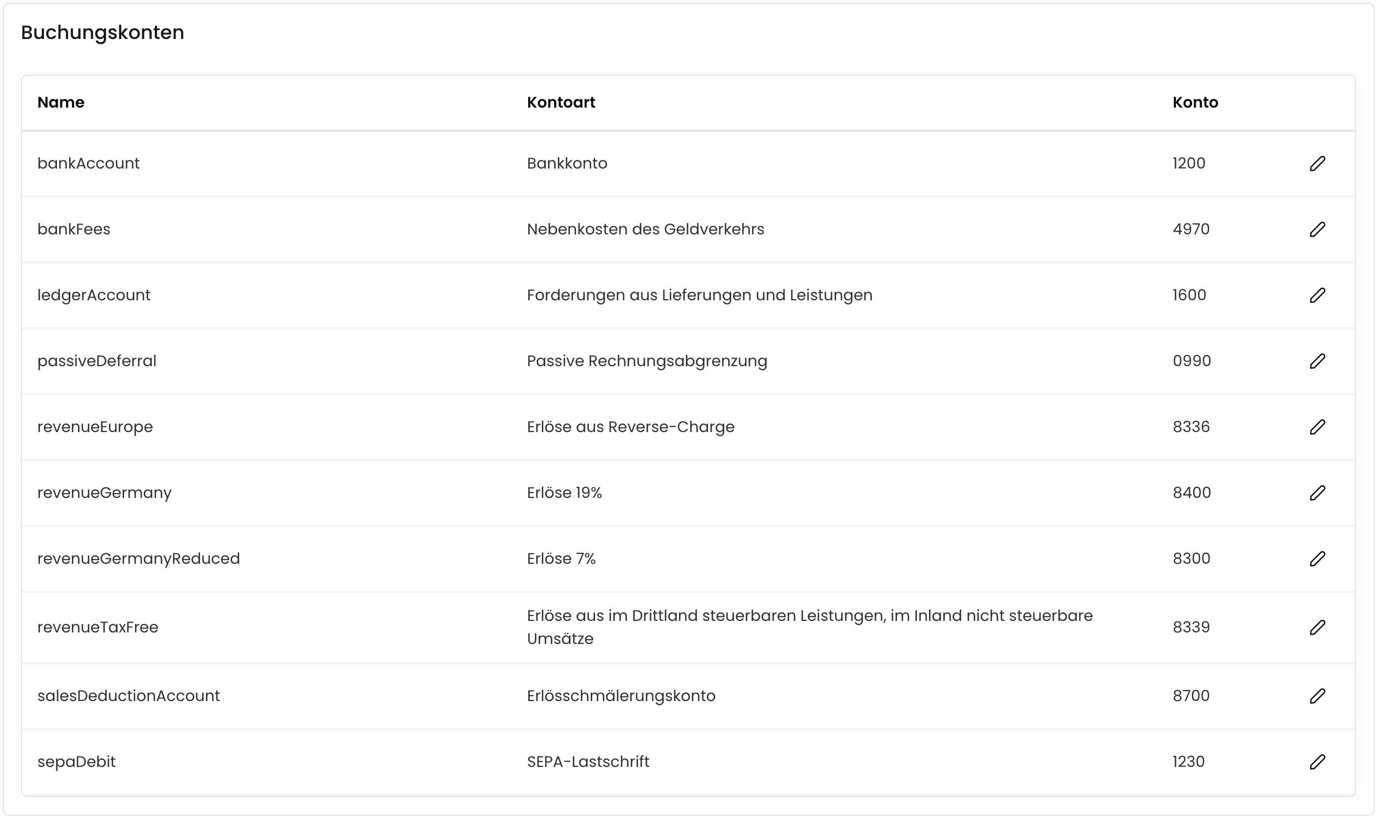Click the Erlöse aus Reverse-Charge text
The height and width of the screenshot is (818, 1377).
click(x=630, y=427)
